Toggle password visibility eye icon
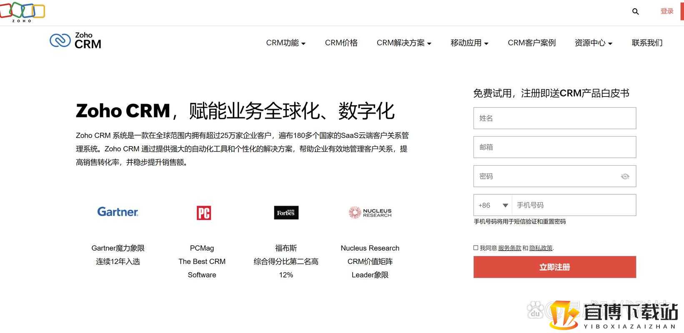The image size is (684, 333). (x=625, y=176)
